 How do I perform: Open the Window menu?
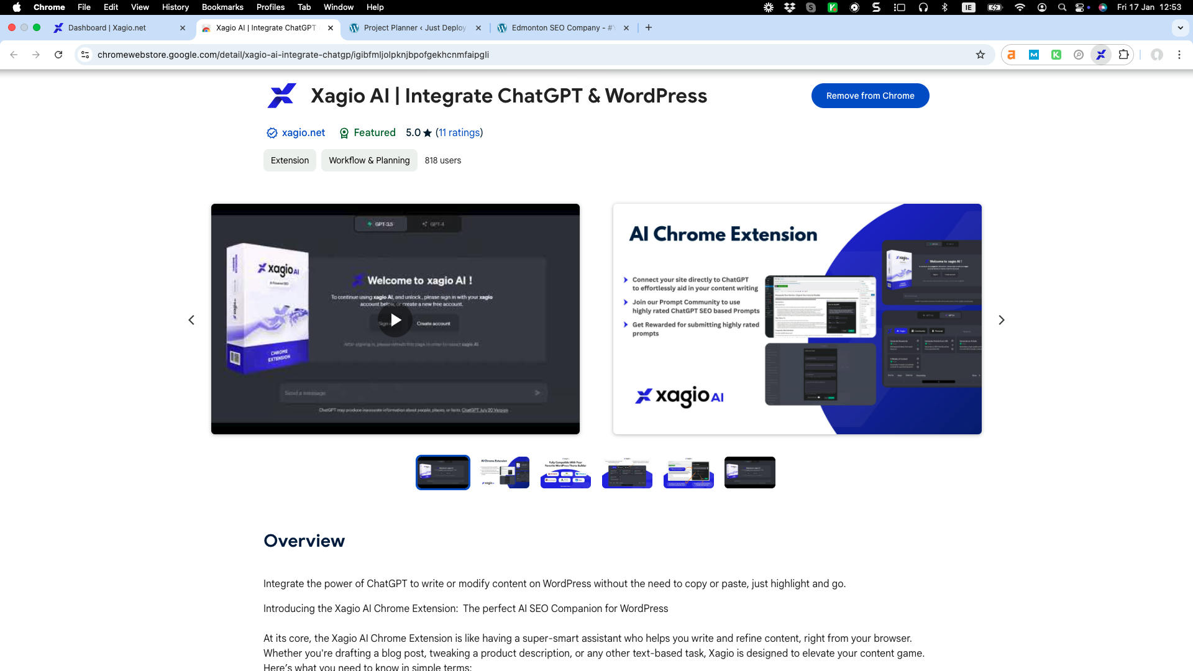[339, 7]
